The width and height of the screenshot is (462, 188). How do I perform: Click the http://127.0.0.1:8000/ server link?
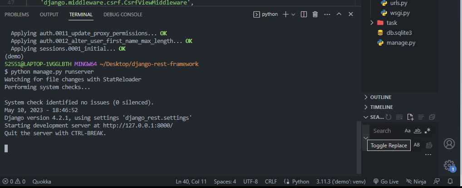138,126
